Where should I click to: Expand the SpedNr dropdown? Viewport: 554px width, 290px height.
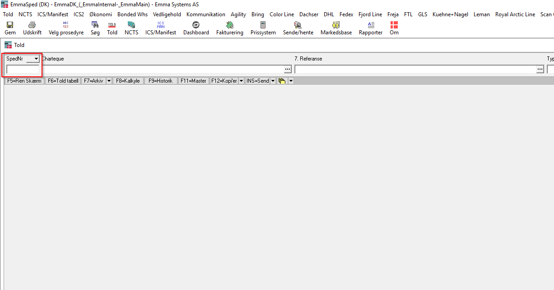(36, 59)
